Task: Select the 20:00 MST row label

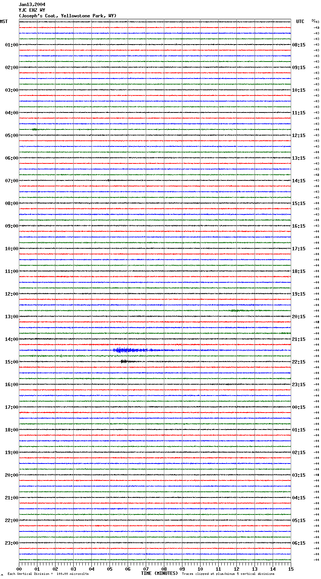Action: pos(12,475)
